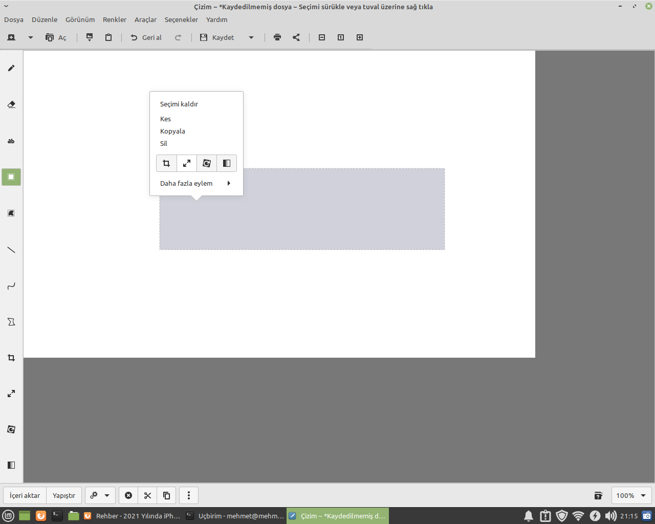The width and height of the screenshot is (655, 524).
Task: Click the print icon
Action: point(277,37)
